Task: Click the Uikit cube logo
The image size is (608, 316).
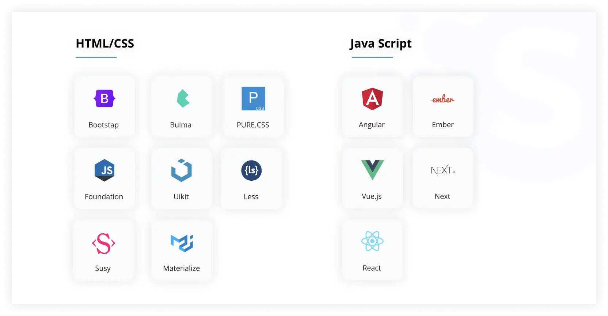Action: click(182, 170)
